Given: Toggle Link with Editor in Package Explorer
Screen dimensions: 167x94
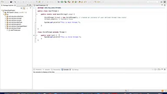Looking at the screenshot, I should pyautogui.click(x=24, y=8).
